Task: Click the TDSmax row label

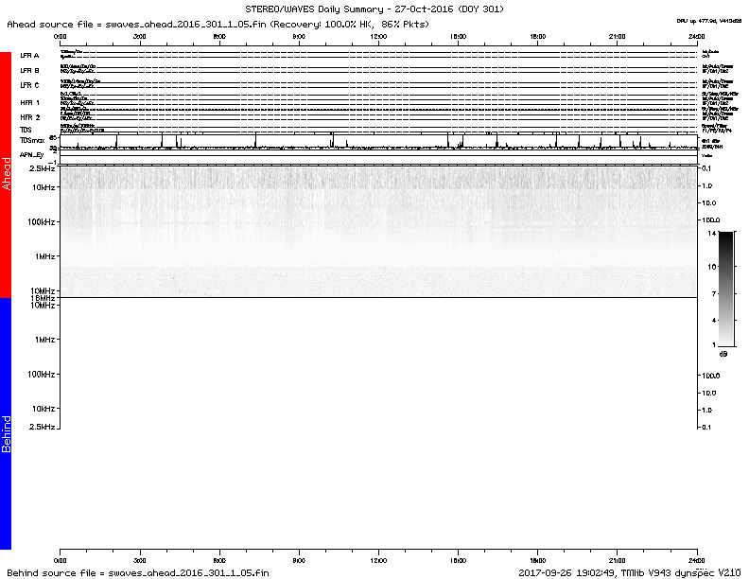Action: 32,140
